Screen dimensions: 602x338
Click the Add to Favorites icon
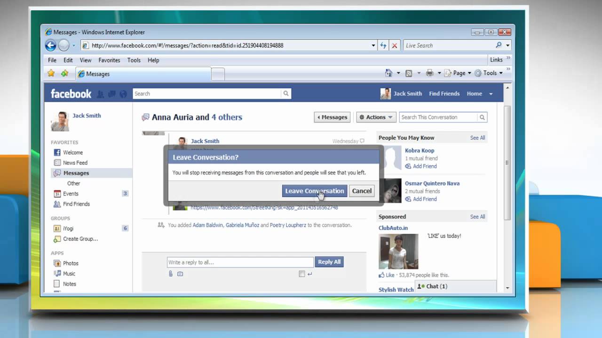pos(65,73)
